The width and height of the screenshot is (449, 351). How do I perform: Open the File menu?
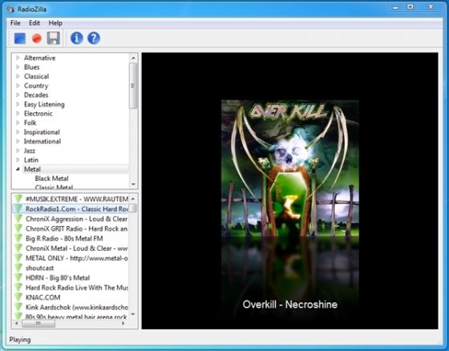pos(15,23)
